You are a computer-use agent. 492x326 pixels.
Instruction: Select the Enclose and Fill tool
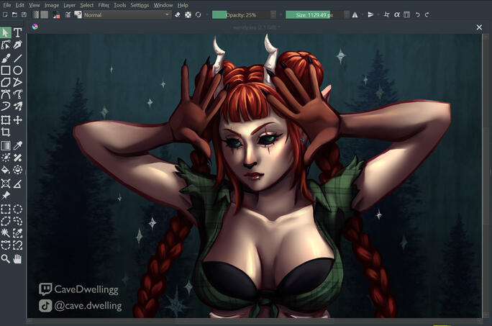tap(17, 170)
